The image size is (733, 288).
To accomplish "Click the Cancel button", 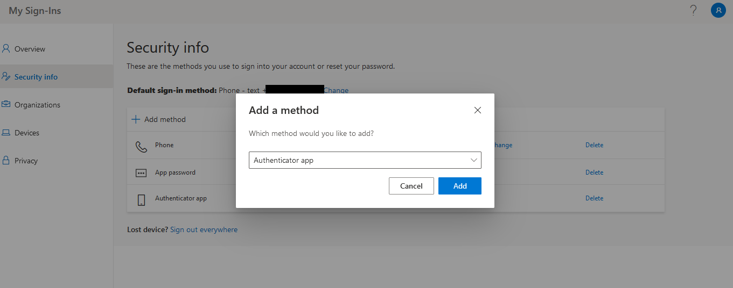I will pos(411,186).
